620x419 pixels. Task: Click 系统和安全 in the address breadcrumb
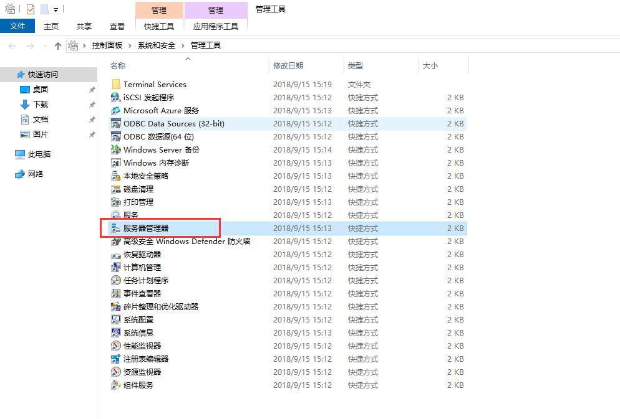point(156,45)
